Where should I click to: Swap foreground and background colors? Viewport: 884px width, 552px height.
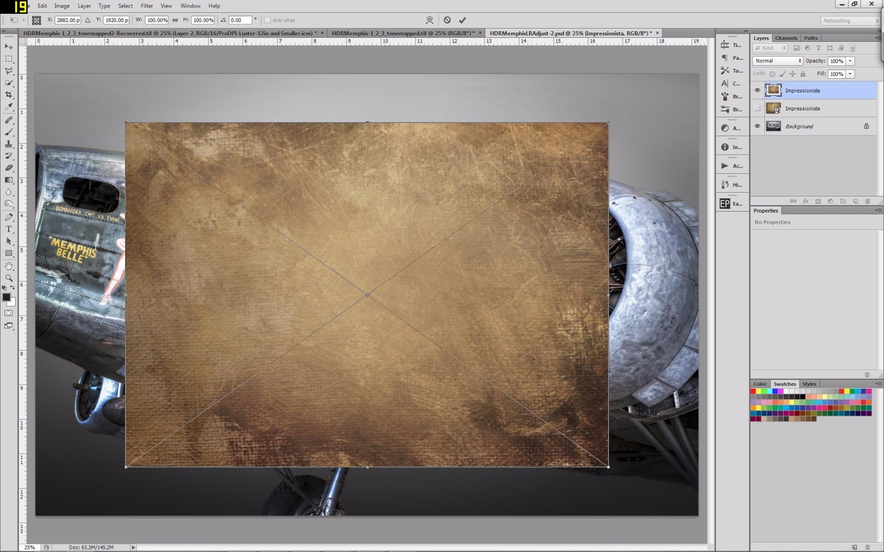click(13, 288)
